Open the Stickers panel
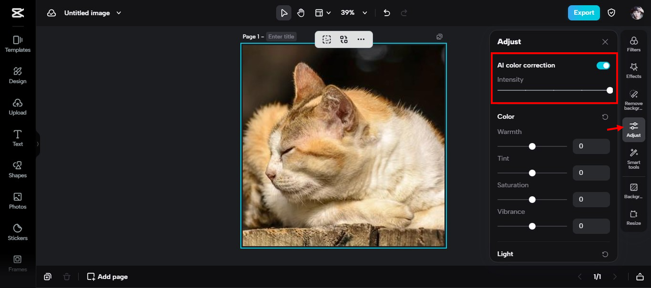This screenshot has height=288, width=651. (x=18, y=232)
